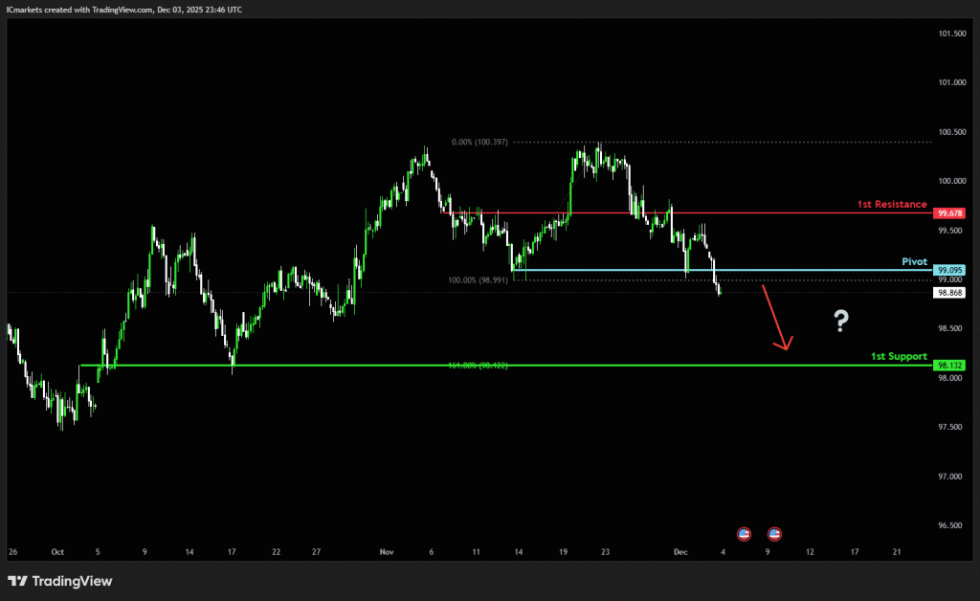Select the 1st Support text label

coord(899,356)
